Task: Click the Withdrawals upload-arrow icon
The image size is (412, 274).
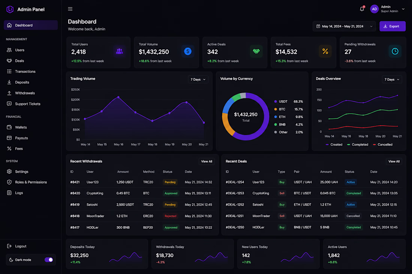Action: (9, 93)
